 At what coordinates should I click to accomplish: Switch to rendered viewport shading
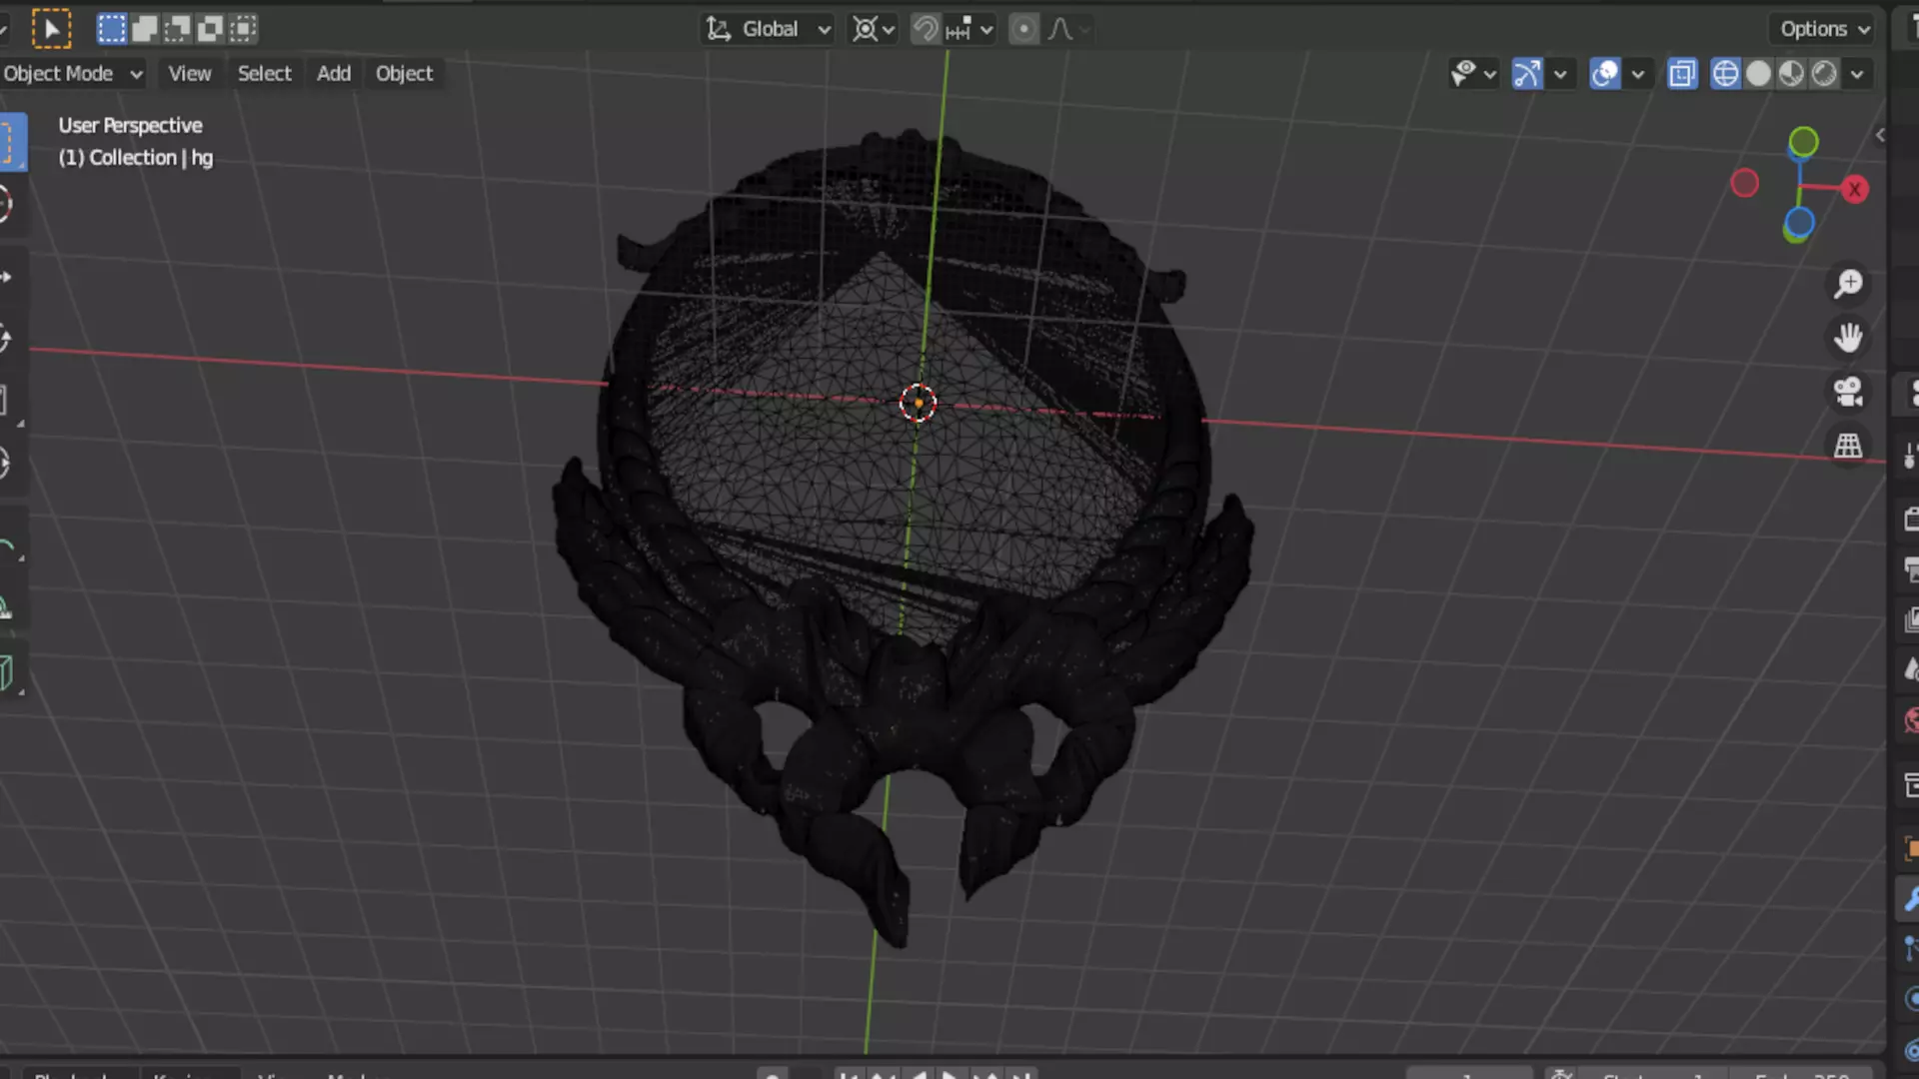(1824, 73)
